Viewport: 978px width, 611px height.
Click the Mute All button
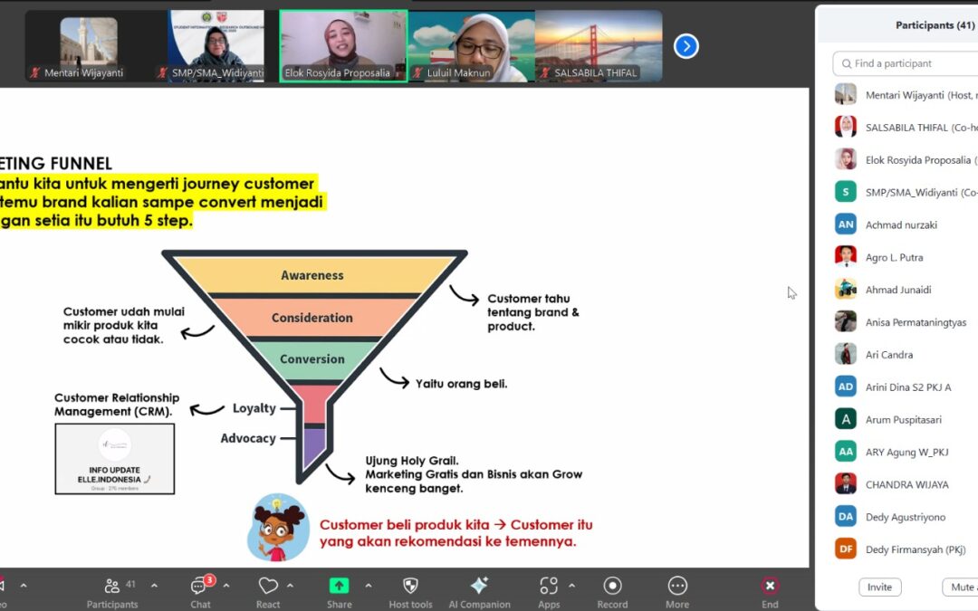(x=961, y=587)
